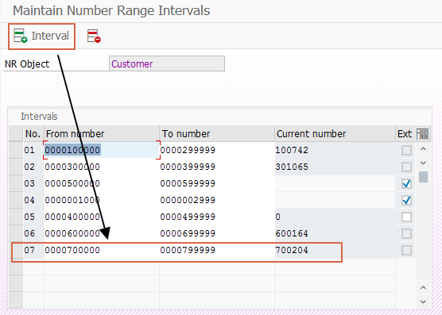Click the vertical scrollbar thumb
The image size is (442, 315).
point(423,177)
